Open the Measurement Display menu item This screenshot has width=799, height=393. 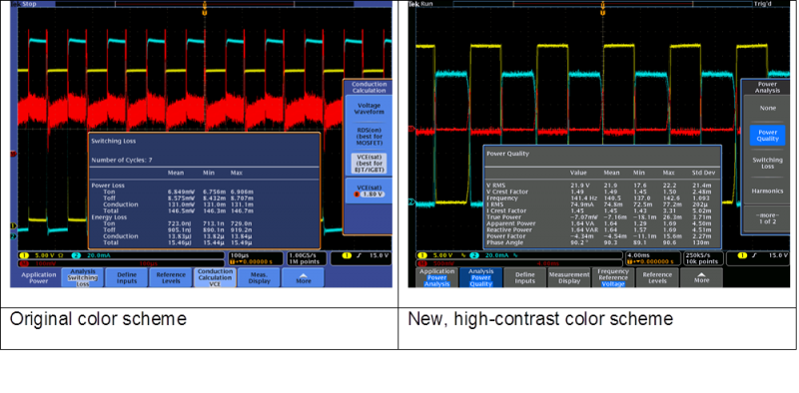[568, 277]
